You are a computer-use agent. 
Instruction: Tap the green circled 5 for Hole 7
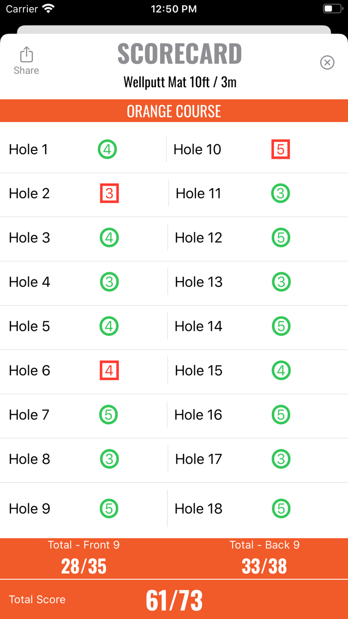click(x=108, y=414)
